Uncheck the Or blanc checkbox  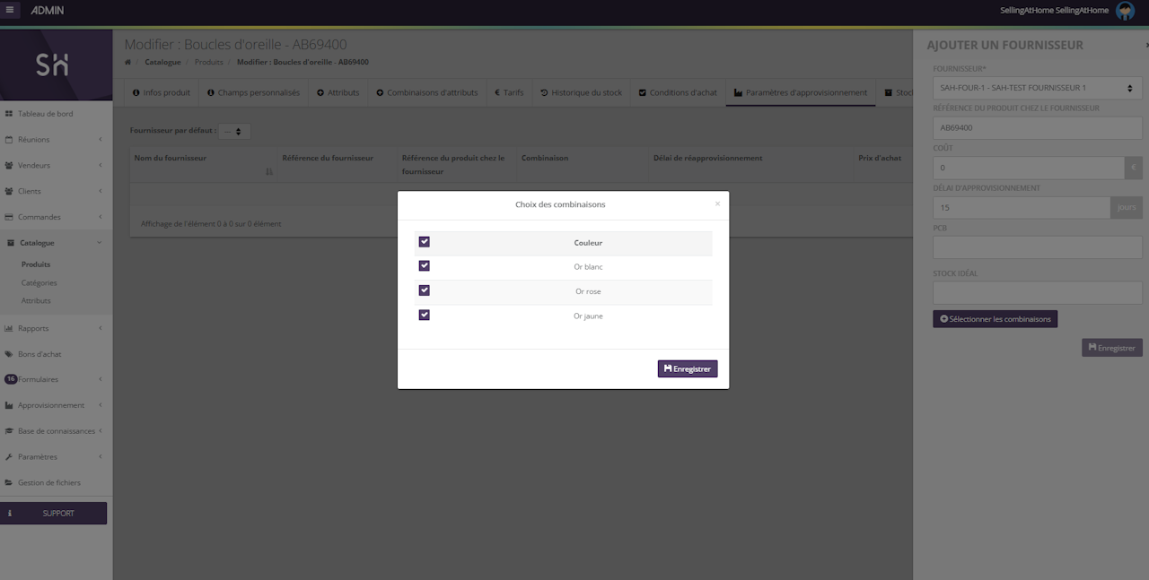tap(425, 266)
